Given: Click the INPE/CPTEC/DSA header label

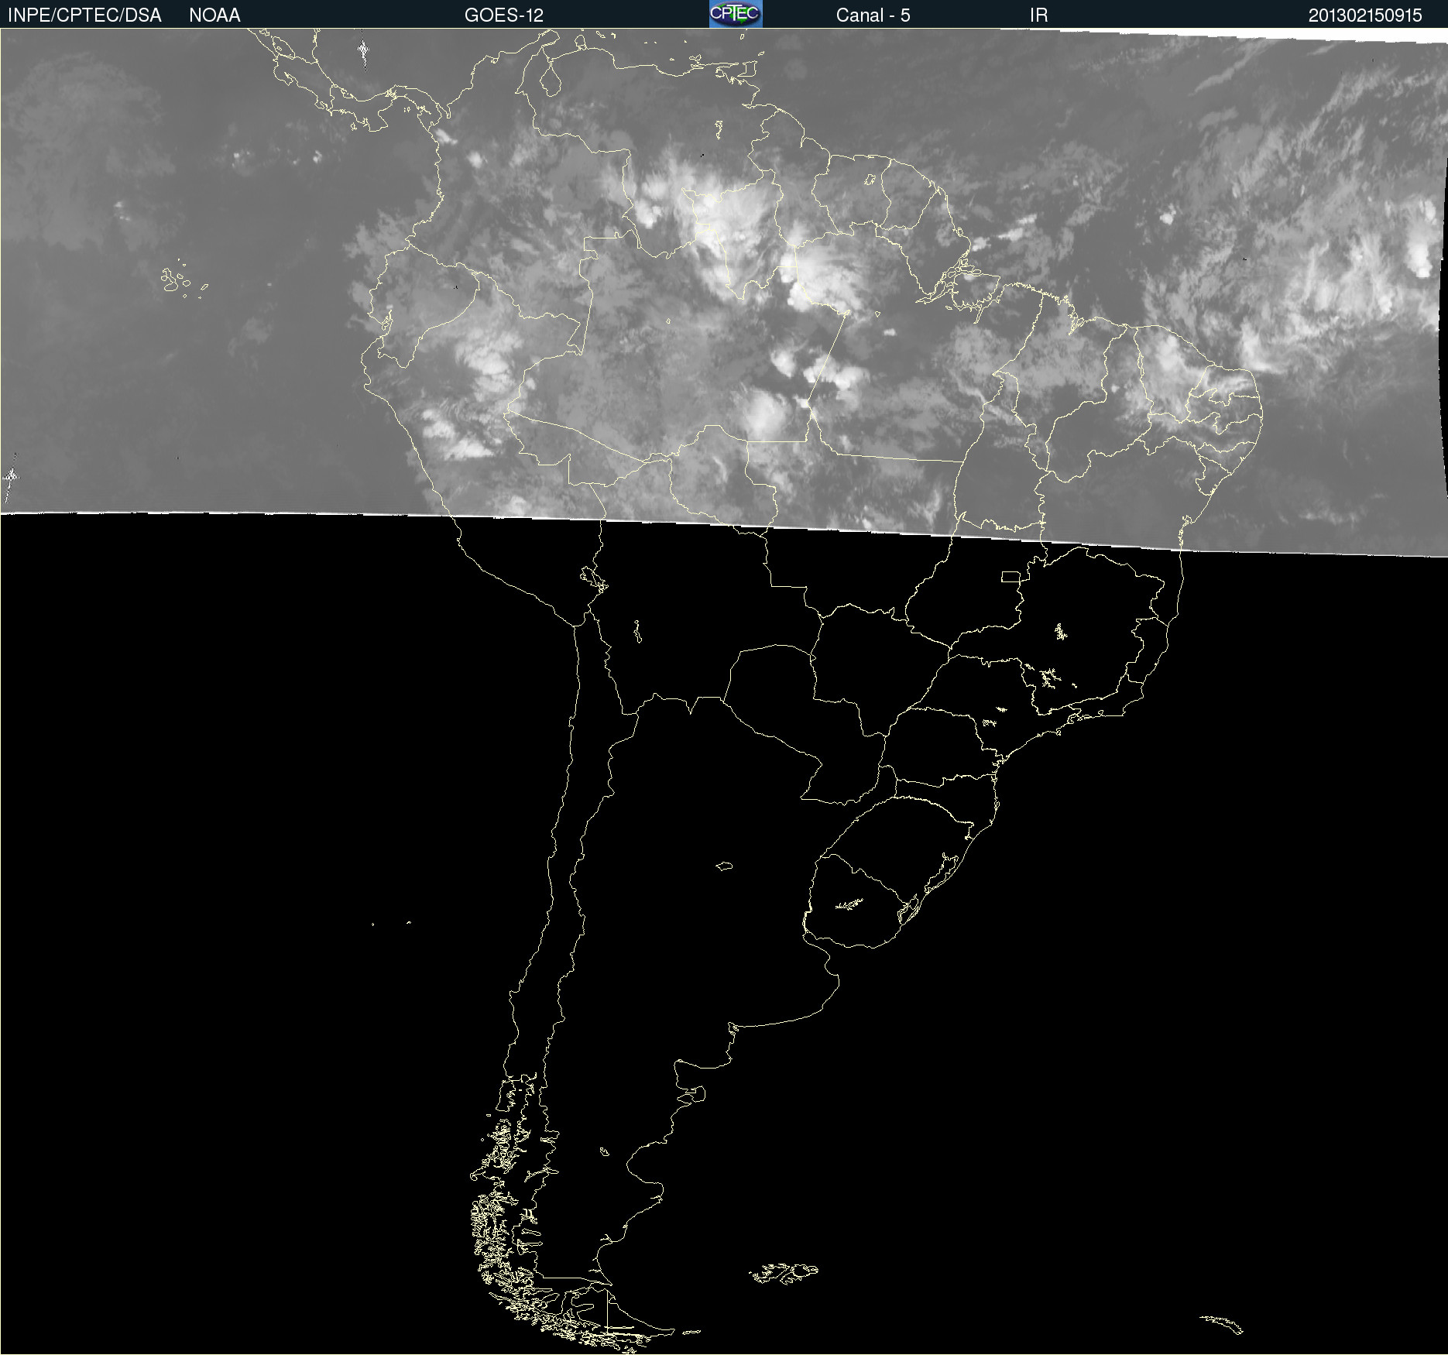Looking at the screenshot, I should point(84,15).
